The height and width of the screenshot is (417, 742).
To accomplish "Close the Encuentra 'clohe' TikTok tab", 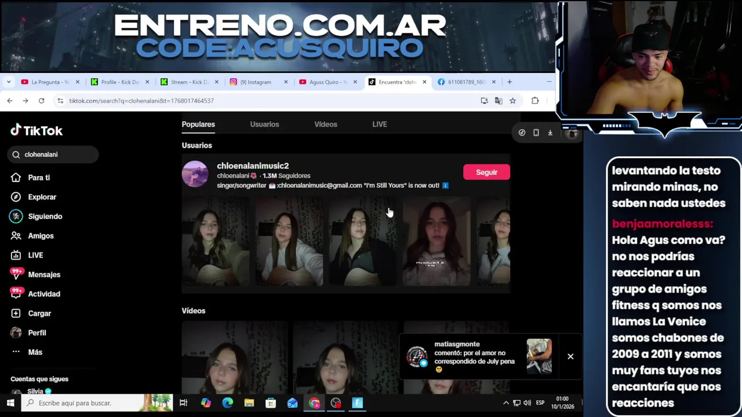I will (424, 82).
